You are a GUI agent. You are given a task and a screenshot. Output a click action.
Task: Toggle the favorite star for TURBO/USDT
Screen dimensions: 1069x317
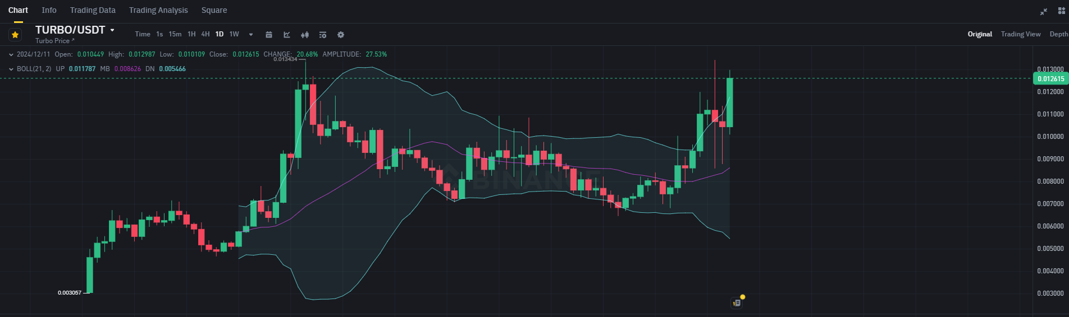[15, 35]
